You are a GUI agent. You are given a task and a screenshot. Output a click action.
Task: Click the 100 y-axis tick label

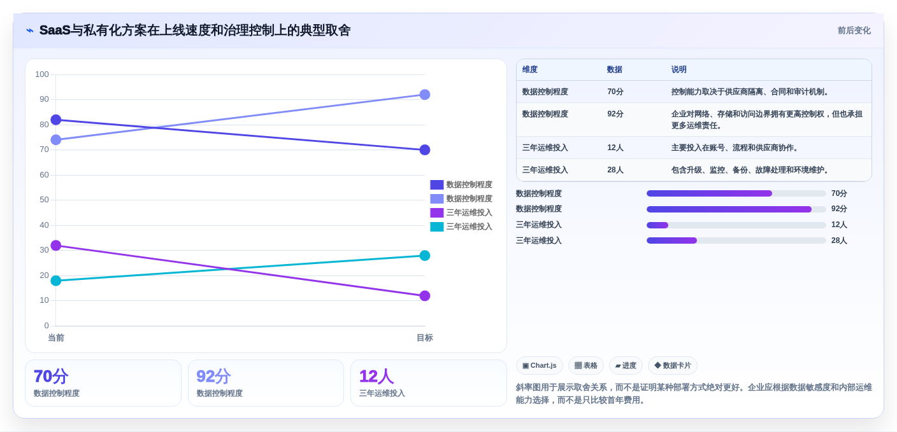tap(42, 74)
